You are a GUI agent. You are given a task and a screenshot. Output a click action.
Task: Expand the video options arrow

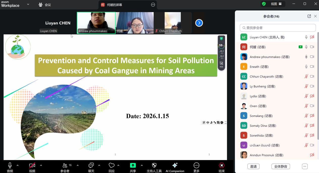click(41, 165)
